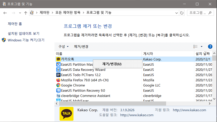
Task: Click the vertical scrollbar down arrow
Action: (x=214, y=99)
